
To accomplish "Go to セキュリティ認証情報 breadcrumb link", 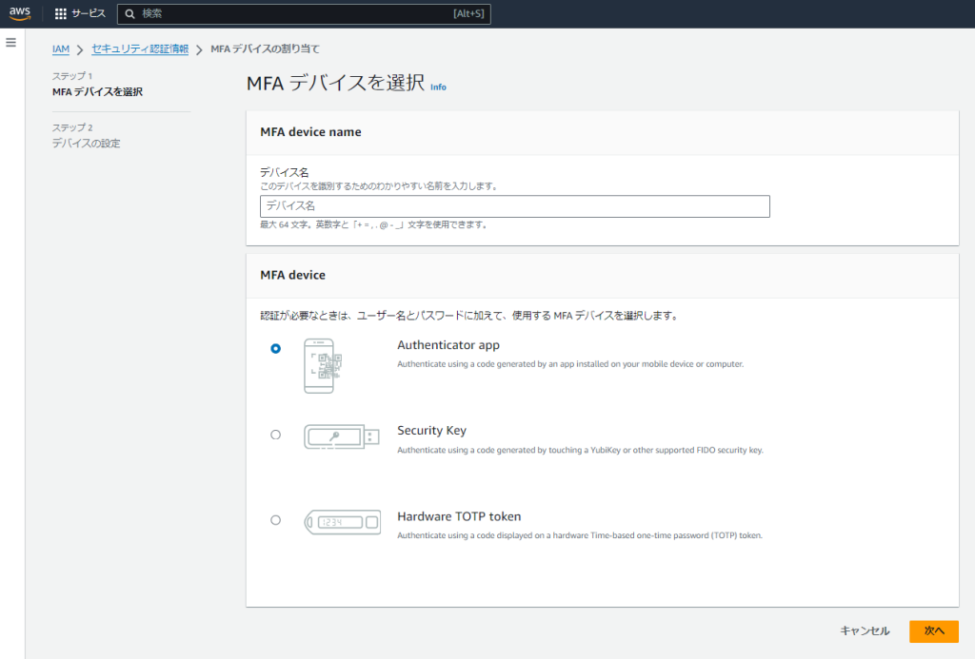I will 140,49.
